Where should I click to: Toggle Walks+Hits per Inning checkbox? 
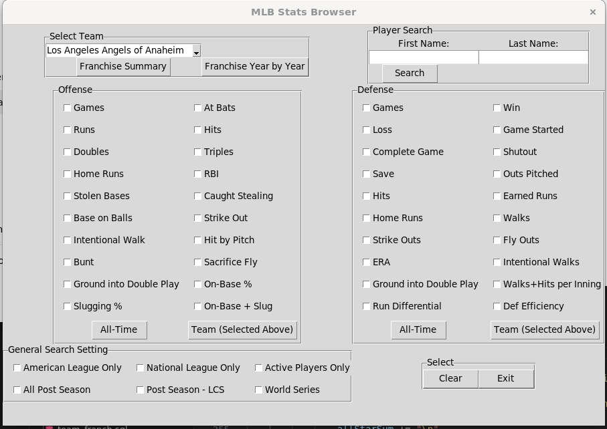pyautogui.click(x=497, y=284)
